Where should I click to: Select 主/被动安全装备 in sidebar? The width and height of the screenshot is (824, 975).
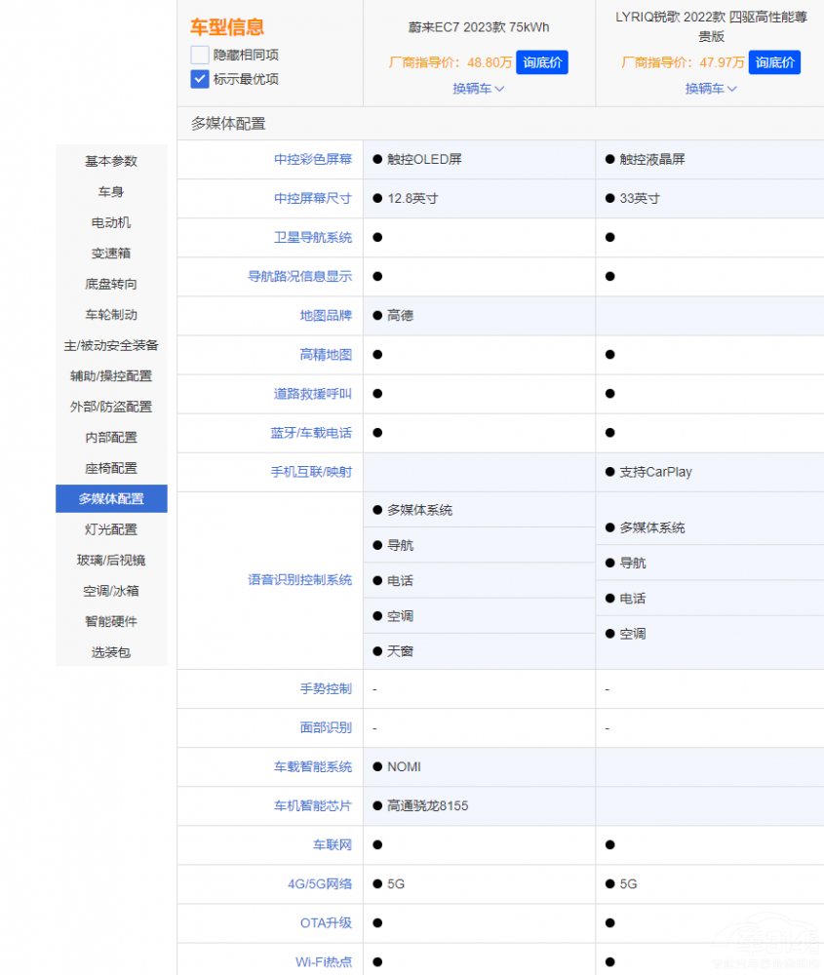click(111, 345)
